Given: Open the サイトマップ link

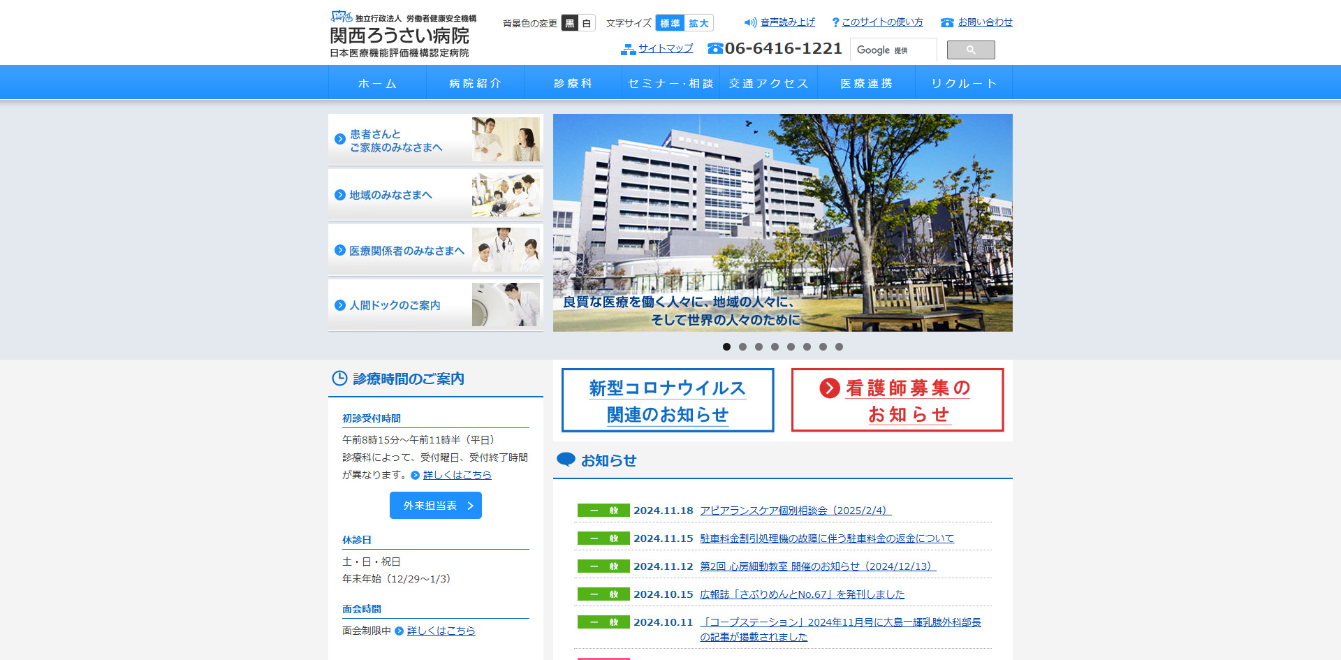Looking at the screenshot, I should click(x=666, y=48).
